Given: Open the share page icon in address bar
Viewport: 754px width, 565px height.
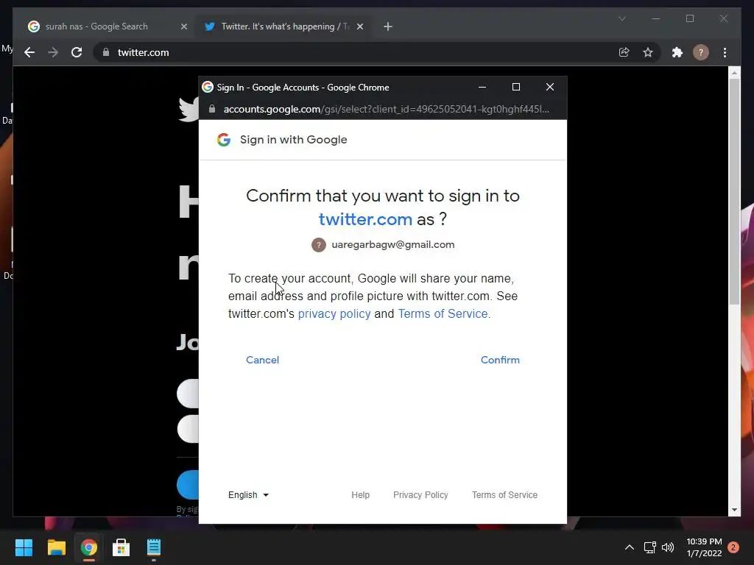Looking at the screenshot, I should pos(624,52).
